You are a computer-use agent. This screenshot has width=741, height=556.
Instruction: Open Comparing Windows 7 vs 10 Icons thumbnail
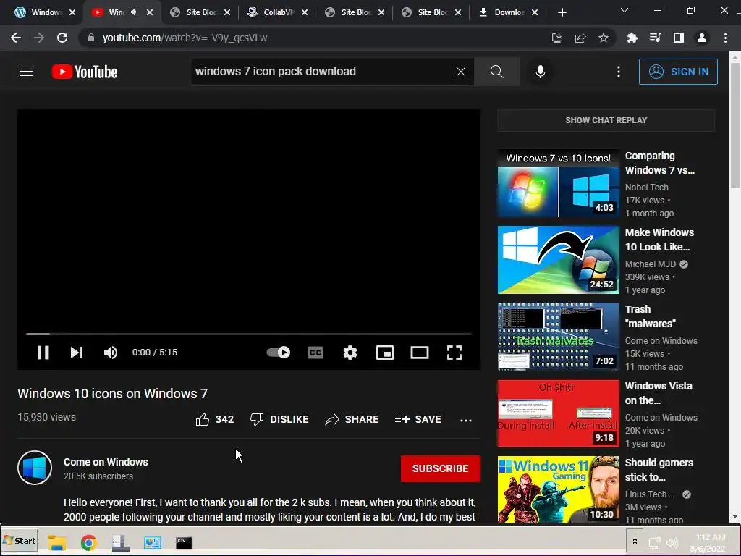pos(558,183)
